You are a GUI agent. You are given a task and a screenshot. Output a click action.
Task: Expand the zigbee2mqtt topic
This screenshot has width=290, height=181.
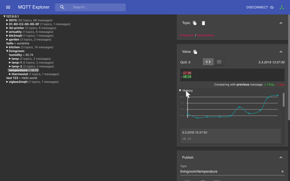point(7,82)
